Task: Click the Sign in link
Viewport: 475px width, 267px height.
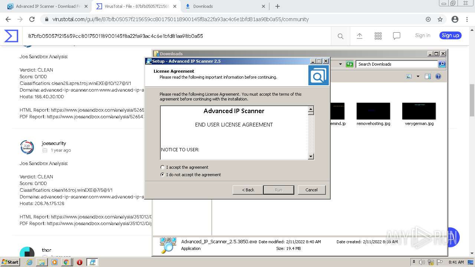Action: coord(423,36)
